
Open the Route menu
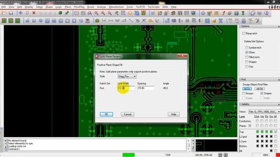point(91,7)
